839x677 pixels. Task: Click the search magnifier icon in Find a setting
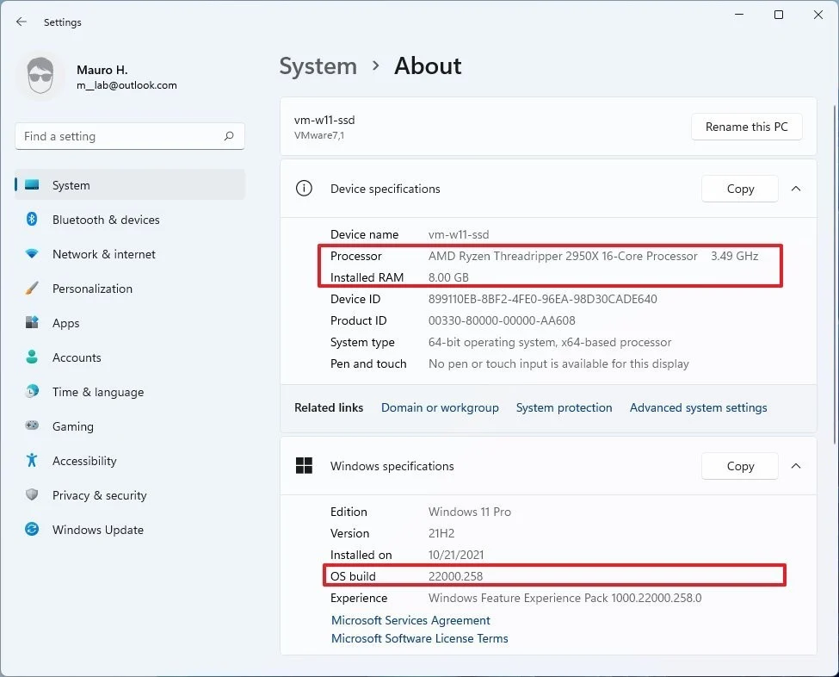click(x=229, y=136)
